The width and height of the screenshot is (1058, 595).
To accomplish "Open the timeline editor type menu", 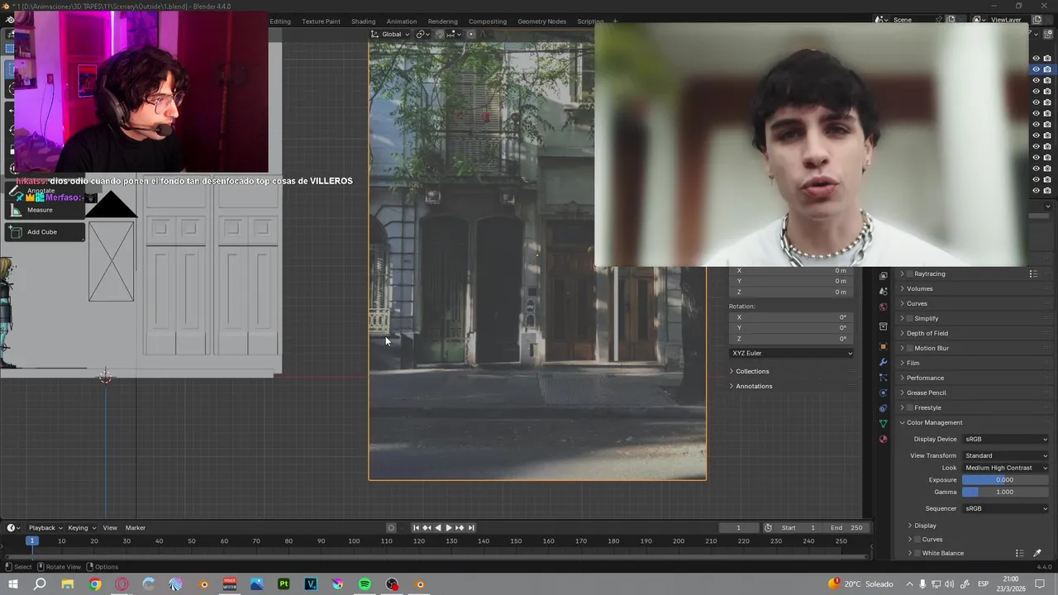I will pos(14,528).
